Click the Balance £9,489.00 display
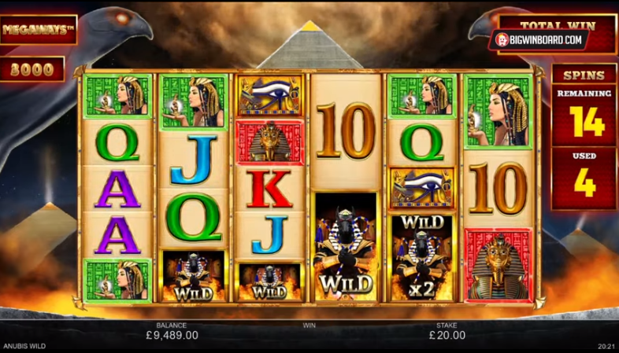This screenshot has height=353, width=619. pos(172,331)
